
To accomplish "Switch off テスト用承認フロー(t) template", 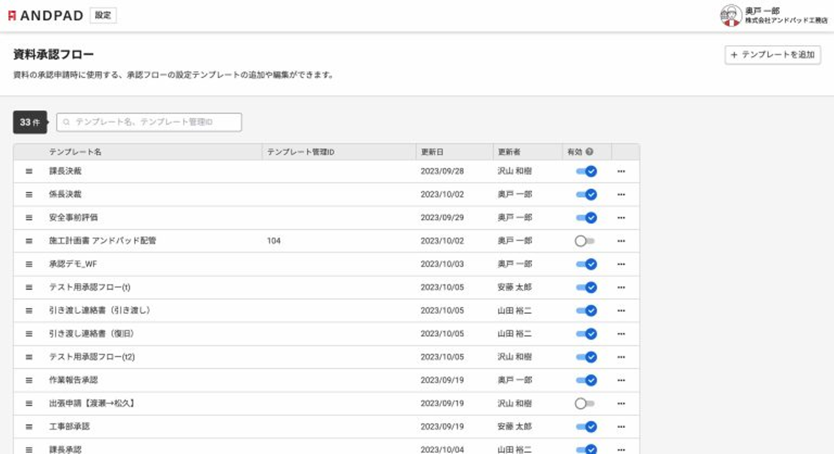I will tap(586, 287).
